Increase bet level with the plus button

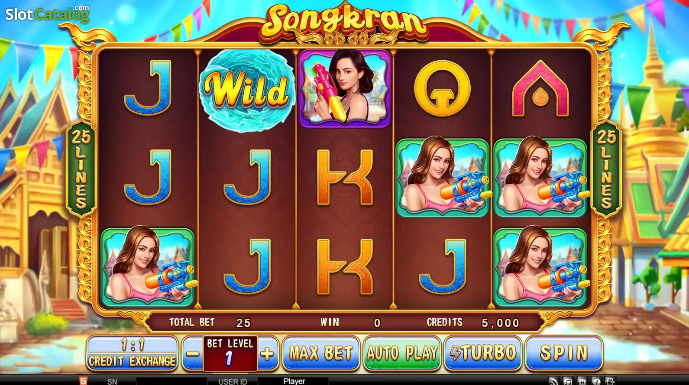(x=268, y=354)
